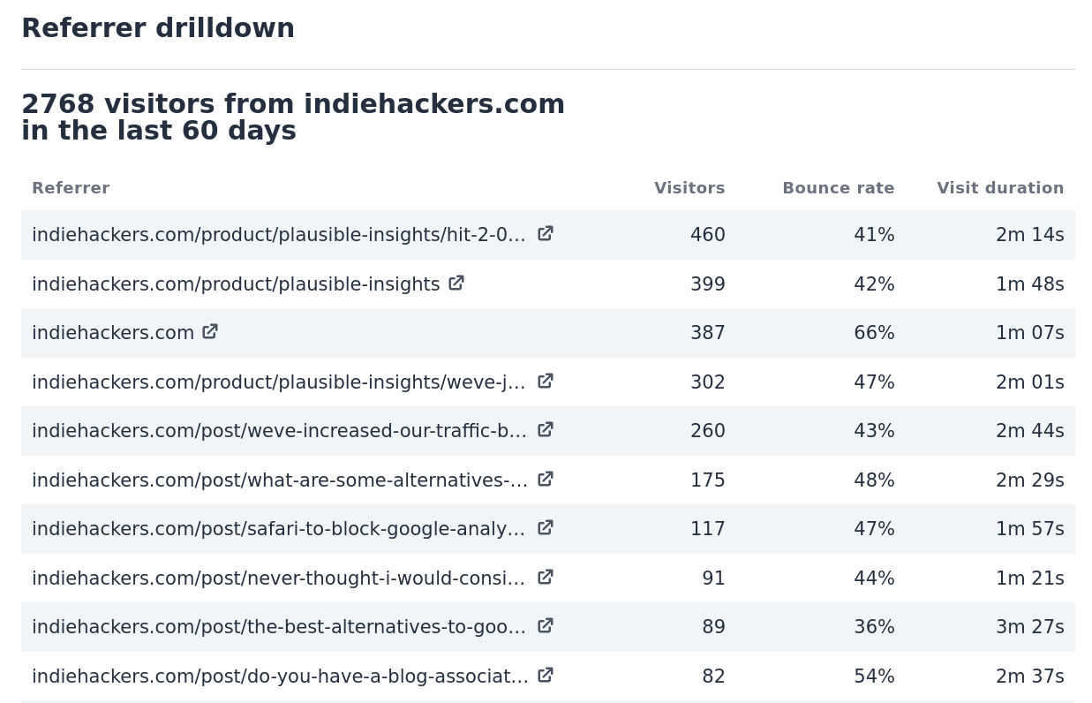This screenshot has height=703, width=1092.
Task: Sort the table by Bounce rate
Action: click(838, 187)
